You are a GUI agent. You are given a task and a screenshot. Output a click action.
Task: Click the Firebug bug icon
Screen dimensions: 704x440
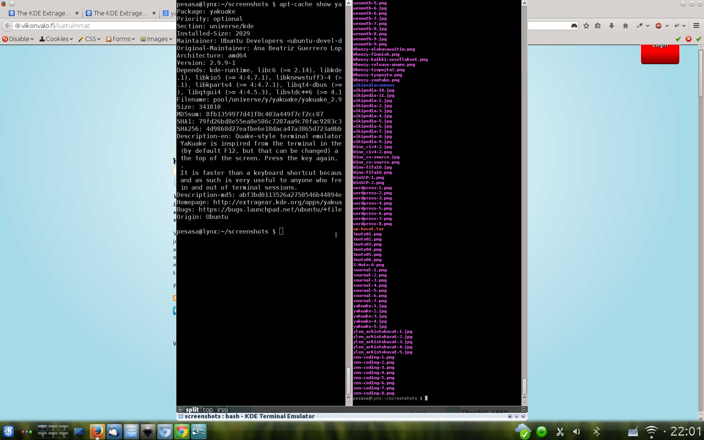[676, 26]
